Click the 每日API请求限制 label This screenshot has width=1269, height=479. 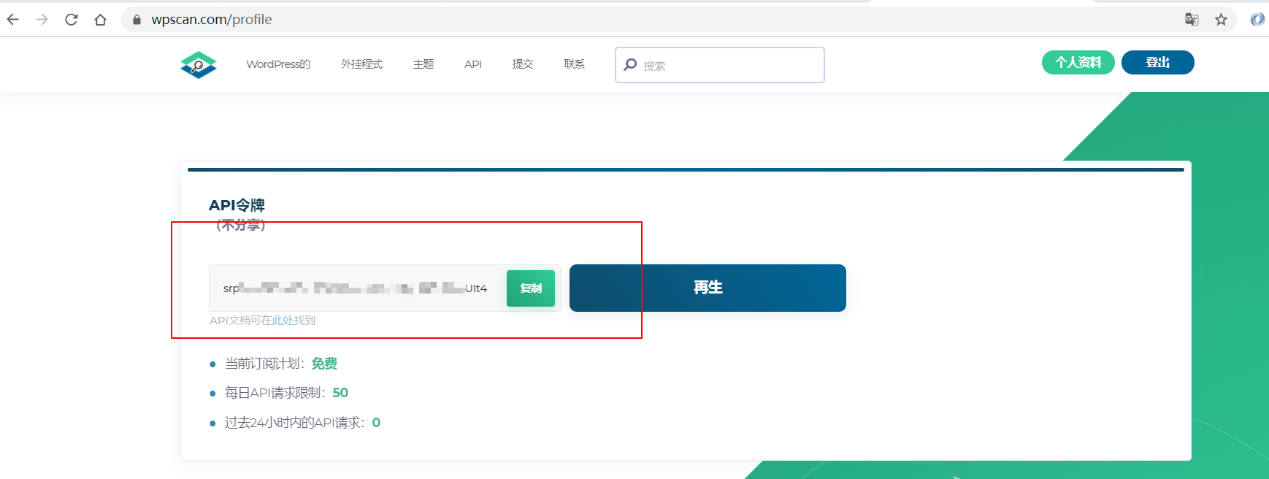(275, 393)
